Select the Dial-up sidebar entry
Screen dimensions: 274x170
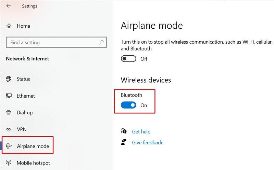[x=25, y=113]
